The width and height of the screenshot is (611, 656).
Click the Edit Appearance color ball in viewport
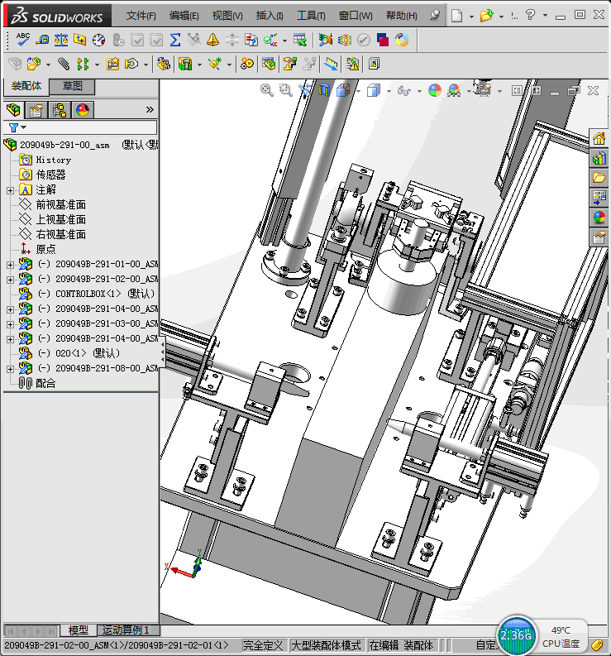(435, 90)
